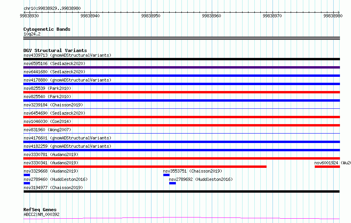Click ruler position 99838980
351x223 pixels.
(x=333, y=16)
